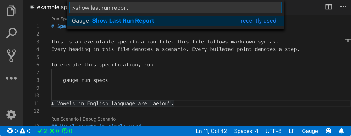351x136 pixels.
Task: Click the failed specs count indicator
Action: coord(54,131)
